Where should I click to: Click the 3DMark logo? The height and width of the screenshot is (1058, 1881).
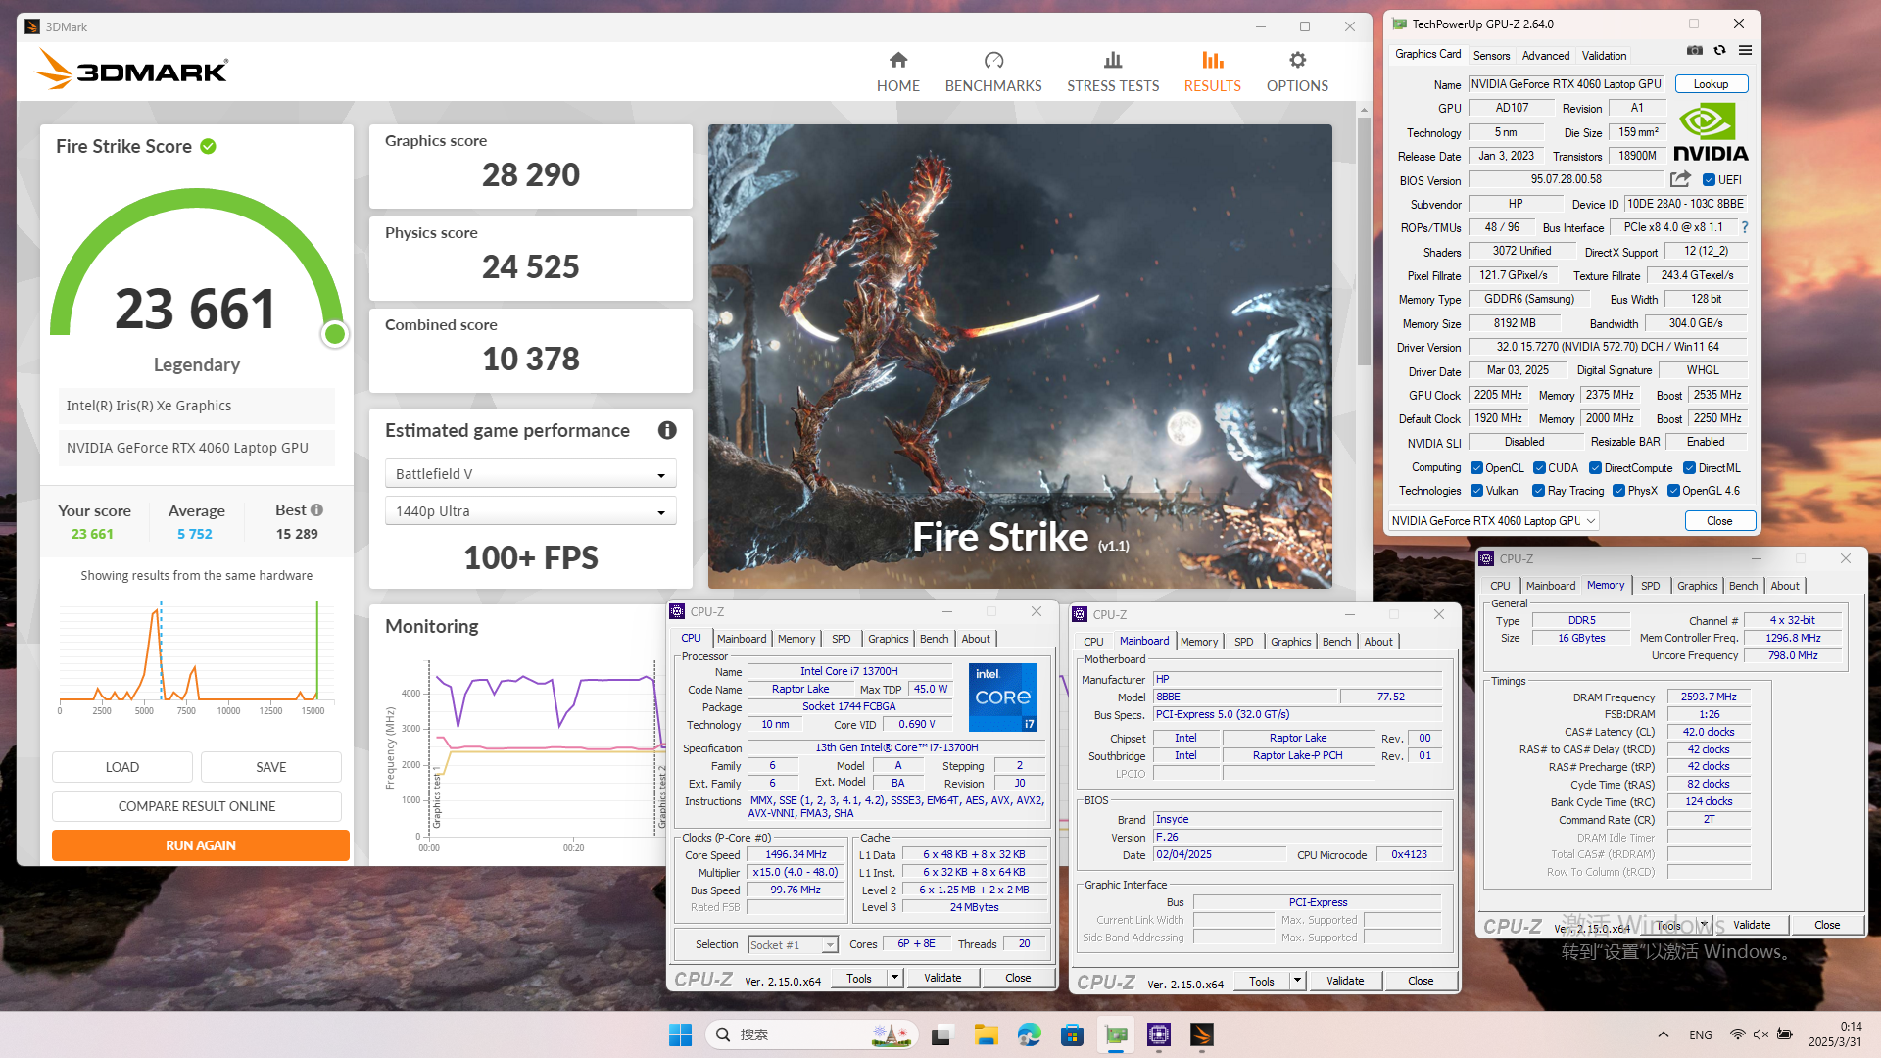(x=131, y=71)
